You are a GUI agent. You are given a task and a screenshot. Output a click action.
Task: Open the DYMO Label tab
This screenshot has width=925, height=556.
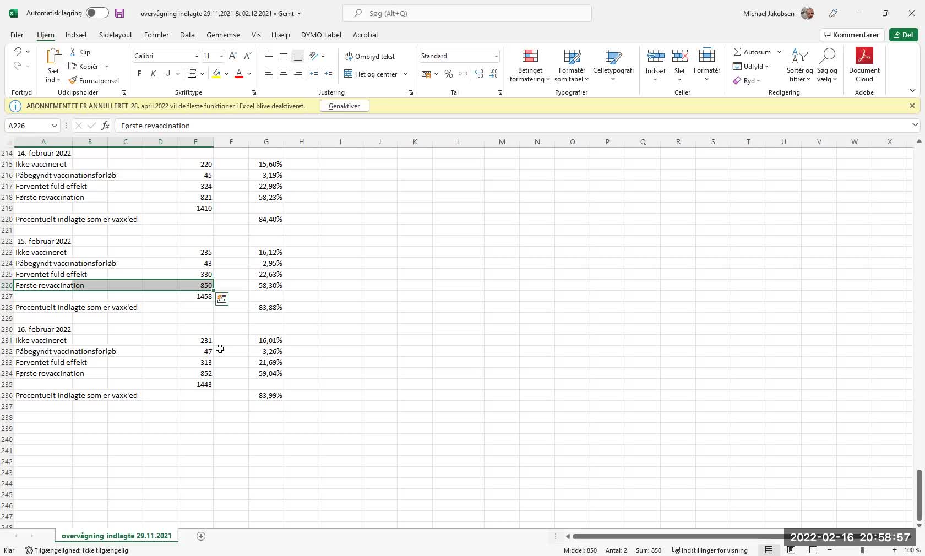pos(321,35)
